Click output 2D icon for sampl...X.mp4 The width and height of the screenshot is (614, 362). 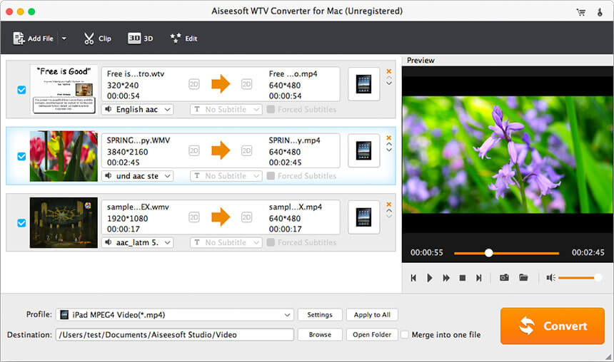[x=246, y=217]
